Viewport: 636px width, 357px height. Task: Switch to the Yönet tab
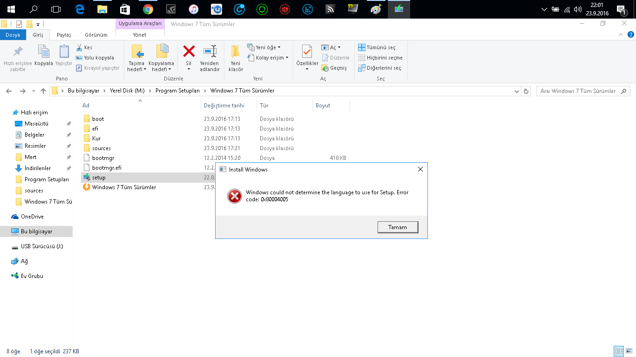140,35
